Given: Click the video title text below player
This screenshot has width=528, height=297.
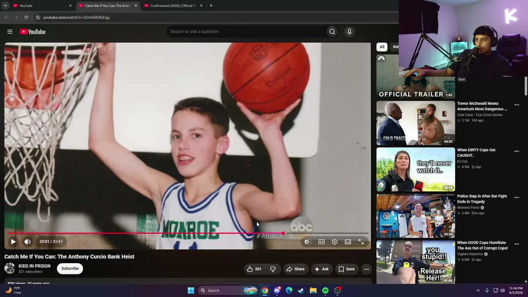Looking at the screenshot, I should (69, 257).
